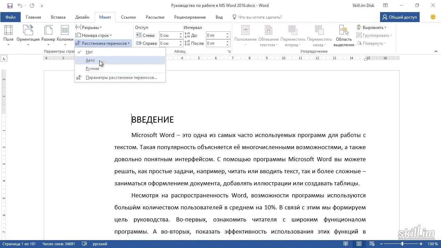Viewport: 441px width, 248px height.
Task: Save the document via Quick Access
Action: (10, 6)
